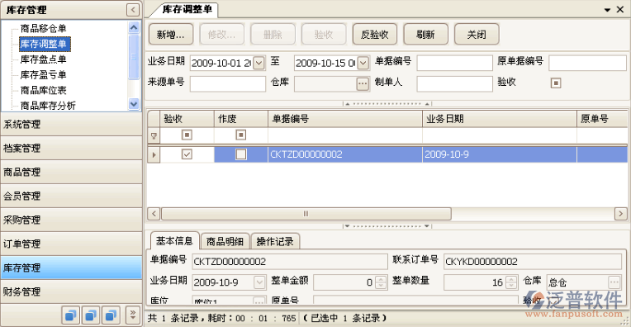Click the filter funnel icon in grid

[x=154, y=136]
